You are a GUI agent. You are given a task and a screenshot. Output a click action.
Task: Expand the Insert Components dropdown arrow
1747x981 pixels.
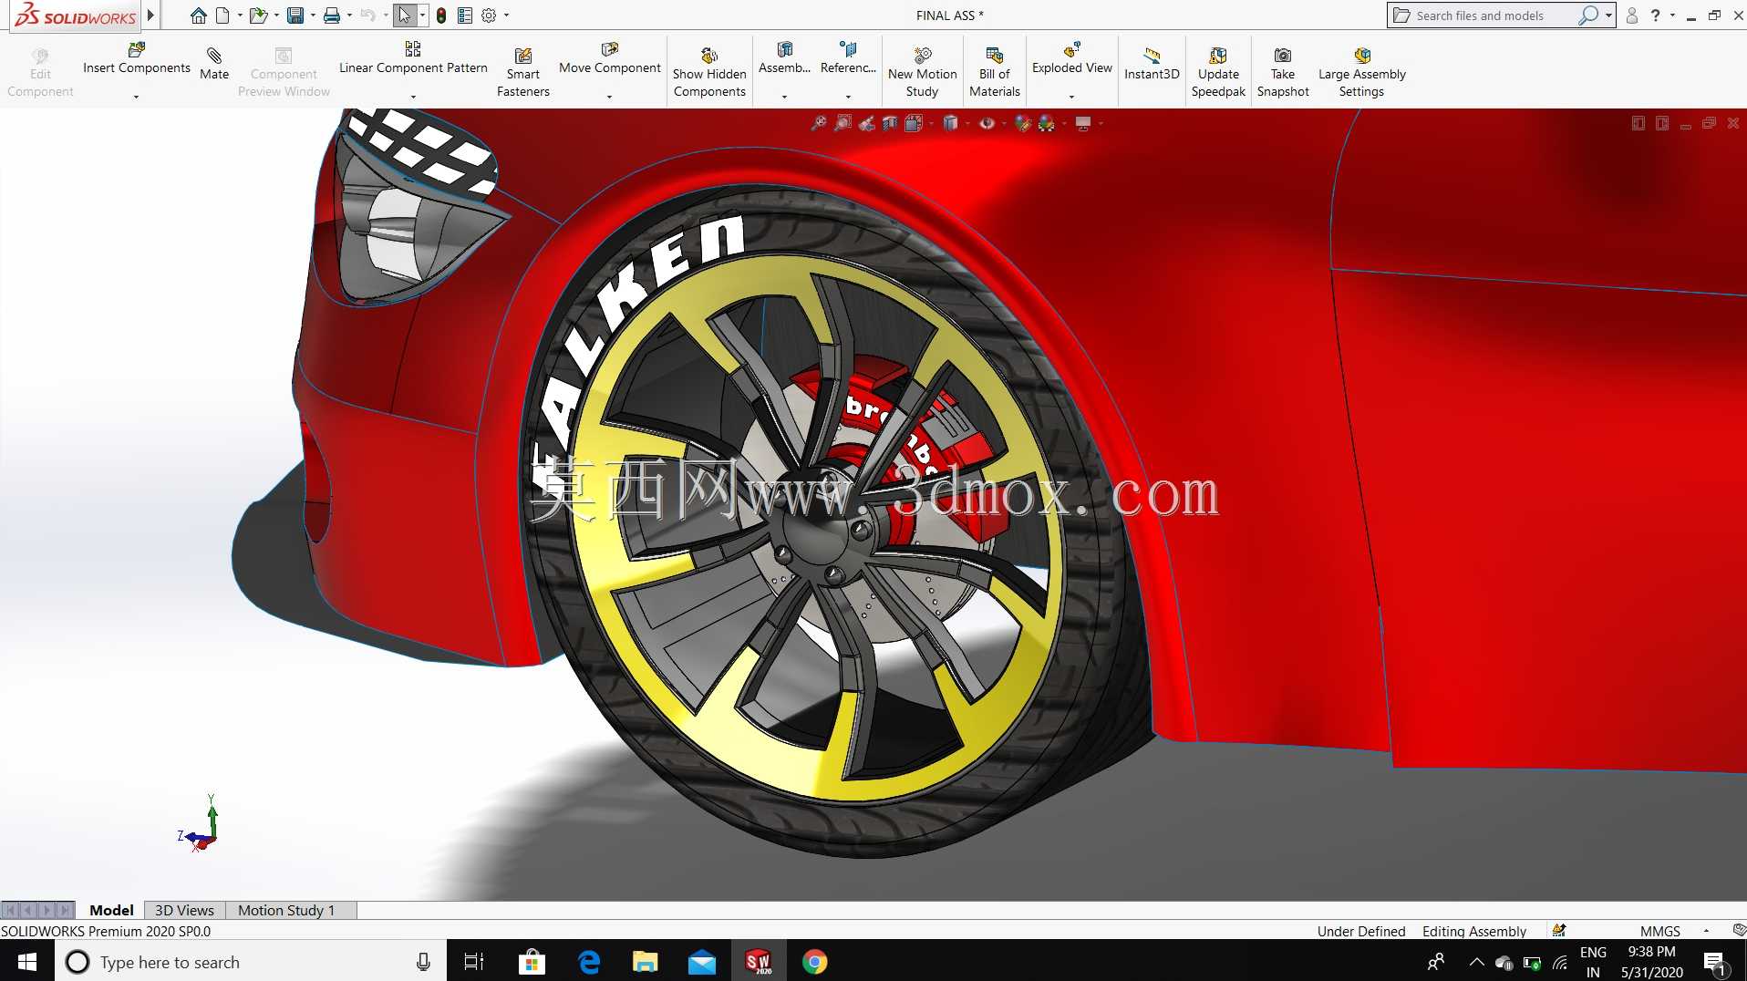[137, 96]
